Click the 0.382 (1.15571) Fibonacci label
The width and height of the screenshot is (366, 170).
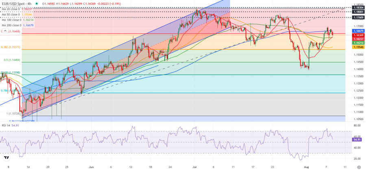pyautogui.click(x=11, y=47)
